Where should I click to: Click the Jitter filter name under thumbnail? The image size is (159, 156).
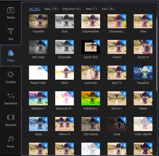coord(143,32)
